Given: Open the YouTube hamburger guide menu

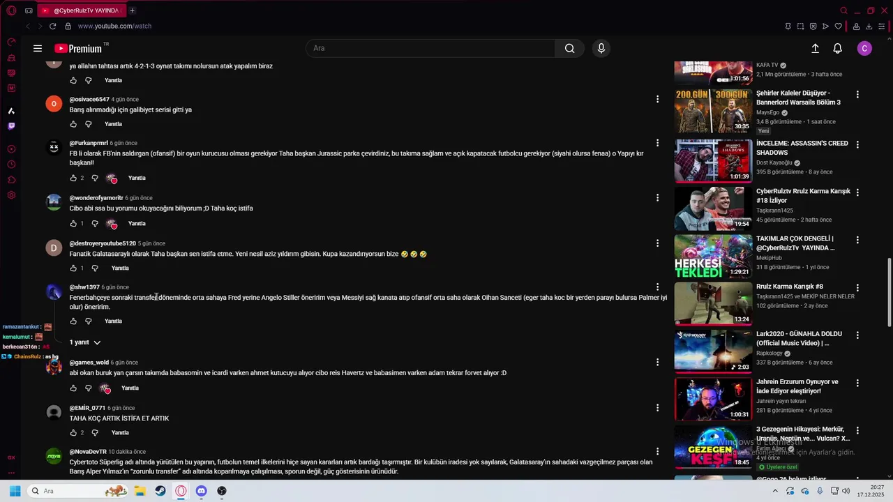Looking at the screenshot, I should coord(38,48).
